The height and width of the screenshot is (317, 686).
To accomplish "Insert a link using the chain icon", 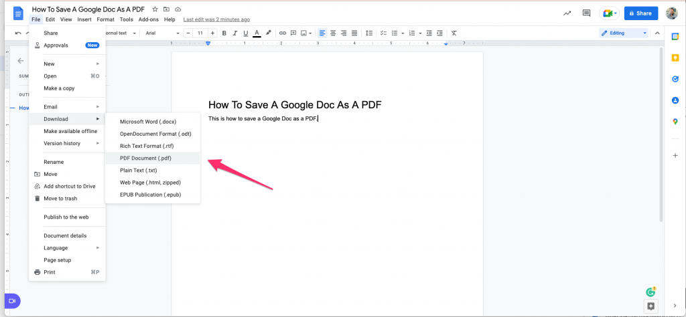I will pyautogui.click(x=283, y=33).
